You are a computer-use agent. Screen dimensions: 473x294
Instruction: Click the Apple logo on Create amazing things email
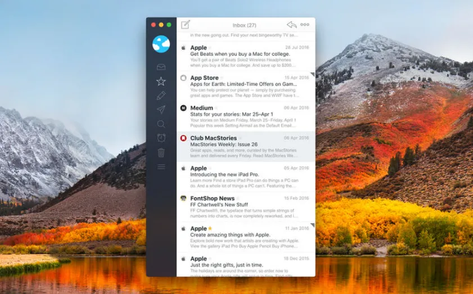coord(183,229)
